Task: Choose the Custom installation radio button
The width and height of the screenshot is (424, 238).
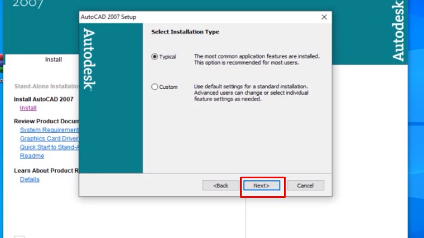Action: tap(155, 87)
